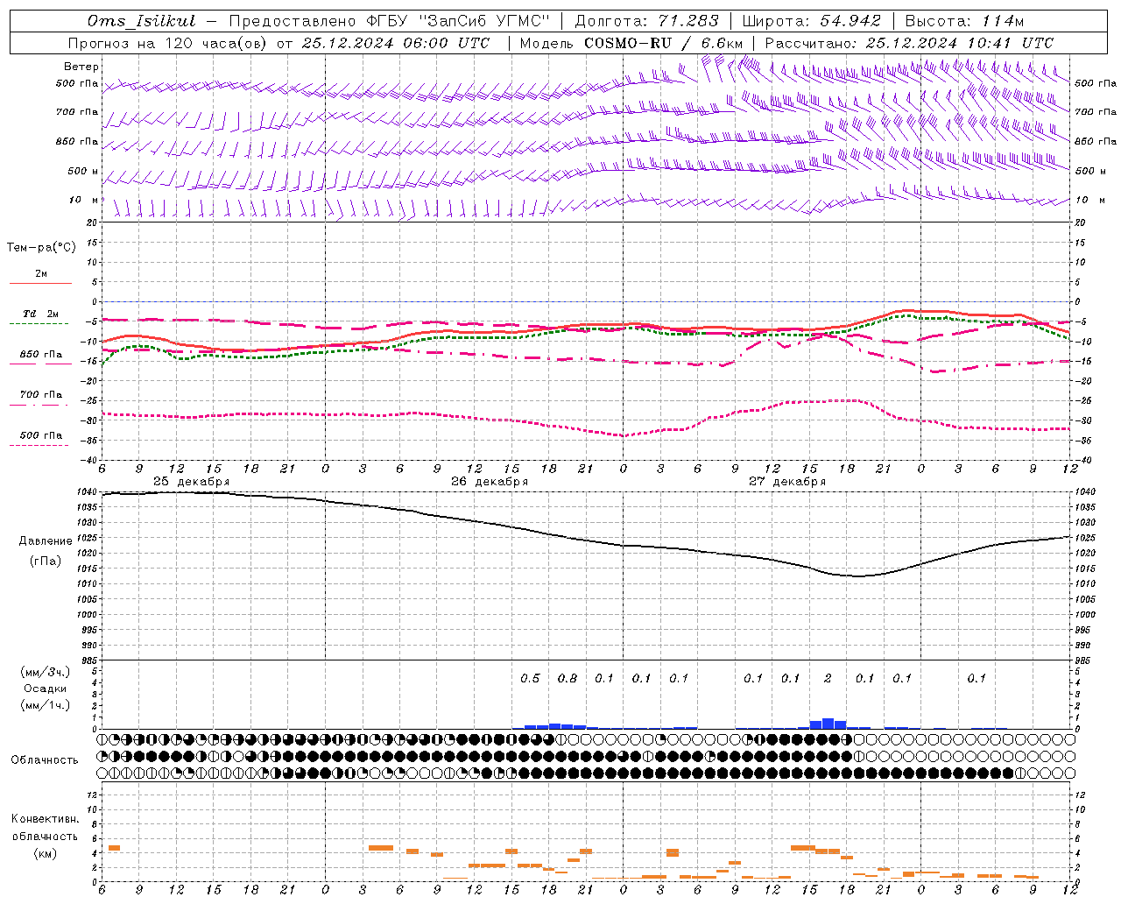Click the Ветер panel label
1121x897 pixels.
coord(81,67)
